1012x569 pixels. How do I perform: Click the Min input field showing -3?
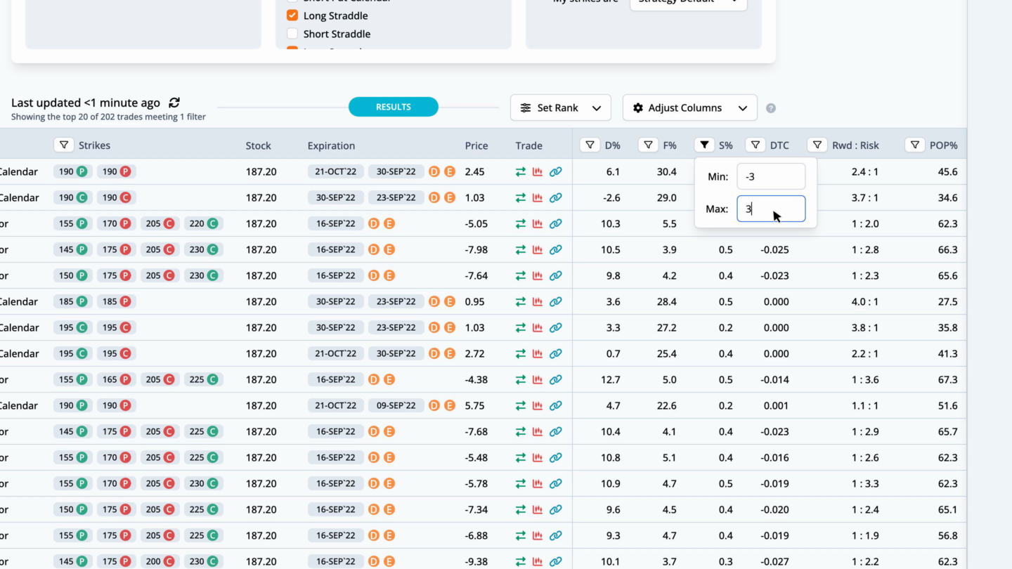[770, 177]
